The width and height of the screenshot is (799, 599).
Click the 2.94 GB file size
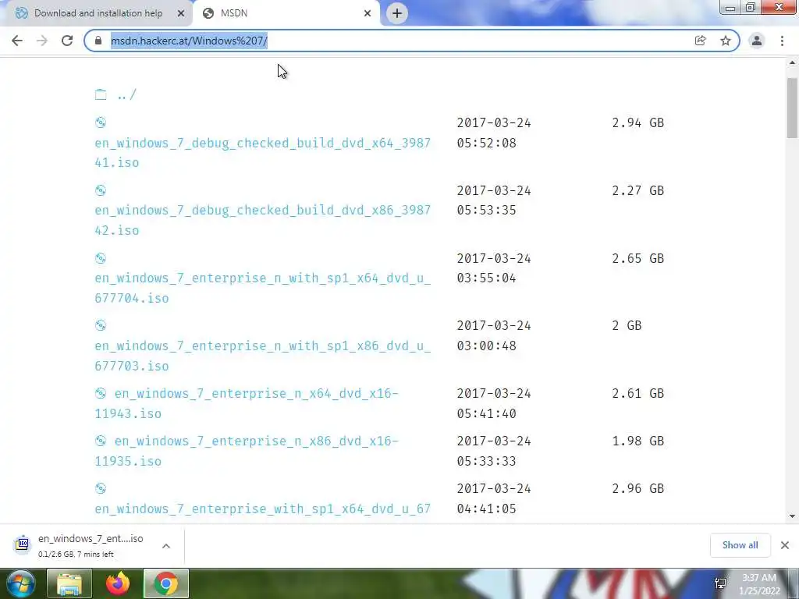(638, 122)
